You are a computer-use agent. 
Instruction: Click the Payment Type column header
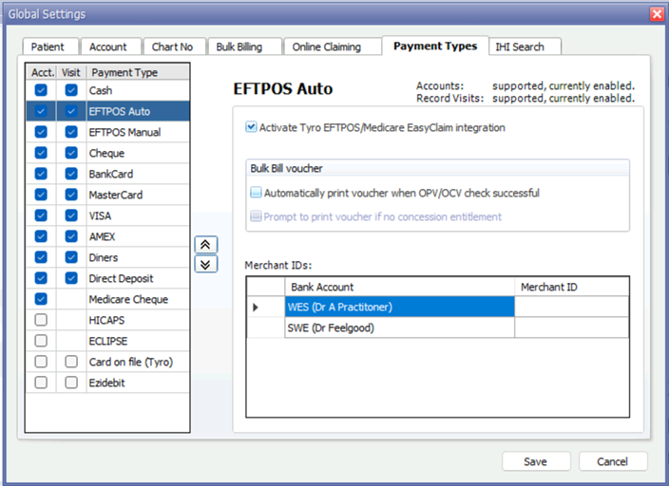coord(138,72)
